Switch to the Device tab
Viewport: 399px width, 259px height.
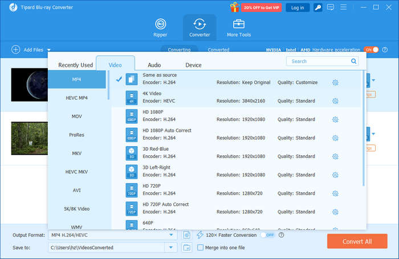point(193,65)
